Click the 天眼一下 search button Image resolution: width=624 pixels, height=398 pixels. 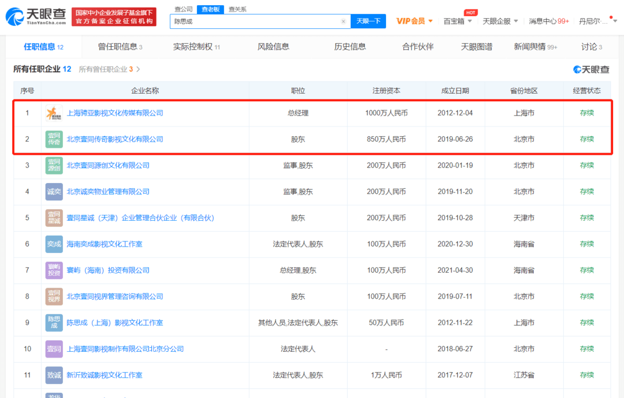tap(368, 21)
